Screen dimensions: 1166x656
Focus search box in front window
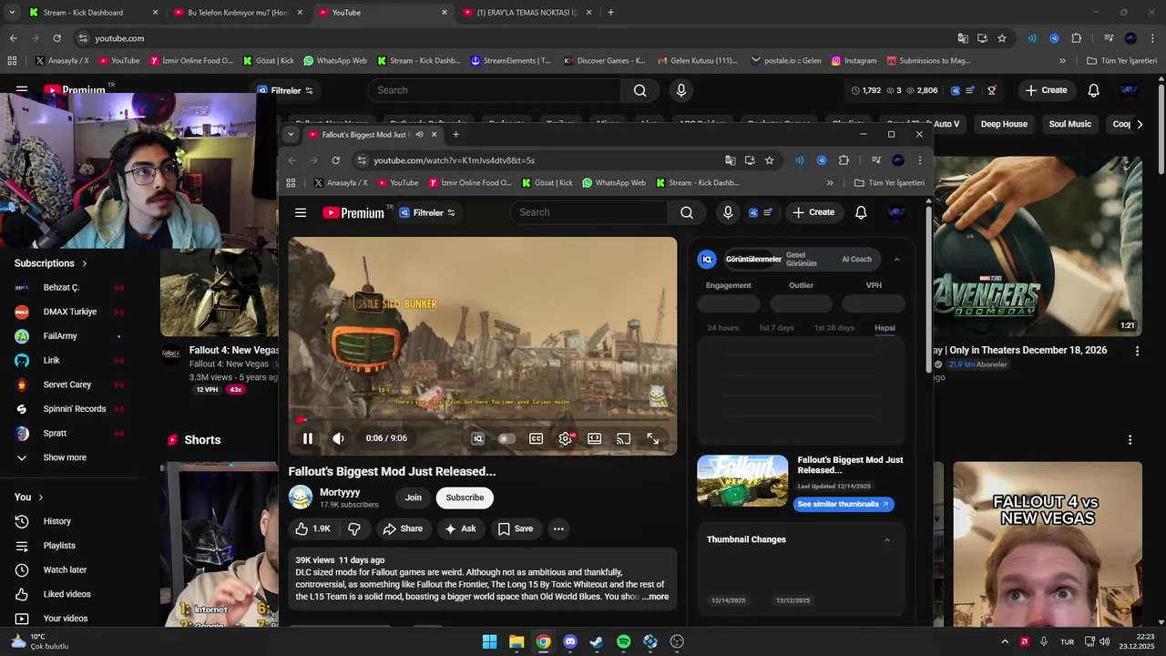(589, 212)
